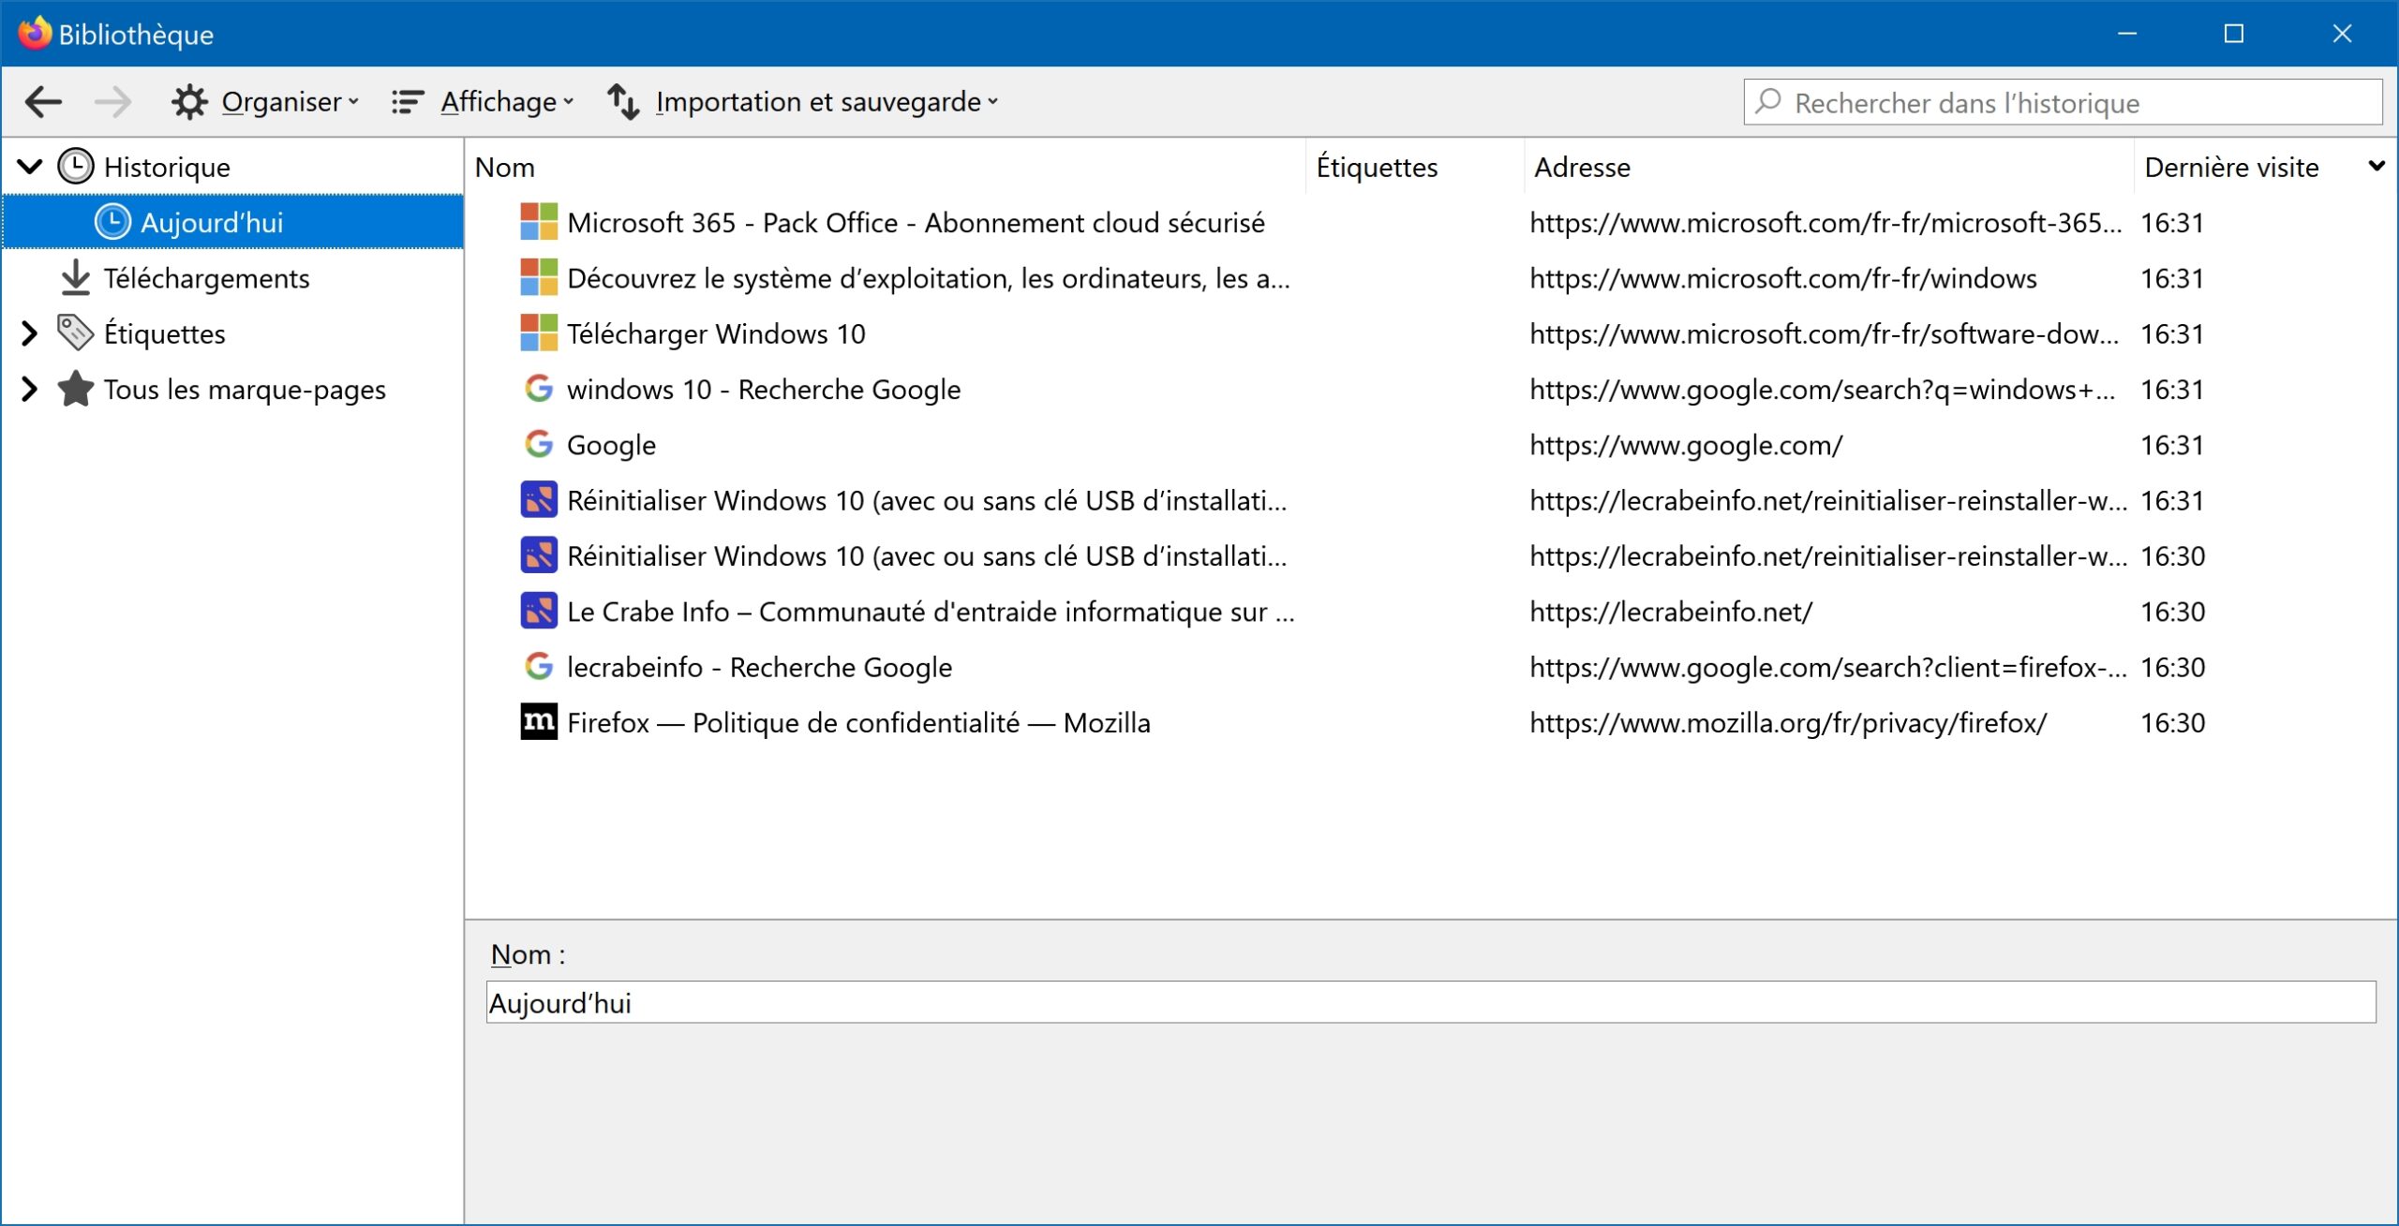Viewport: 2399px width, 1226px height.
Task: Click the Organiser gear icon
Action: coord(189,101)
